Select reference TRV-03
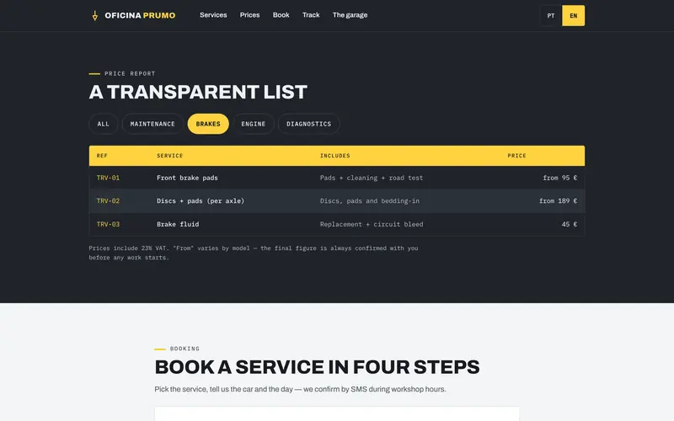Screen dimensions: 674x421 108,224
